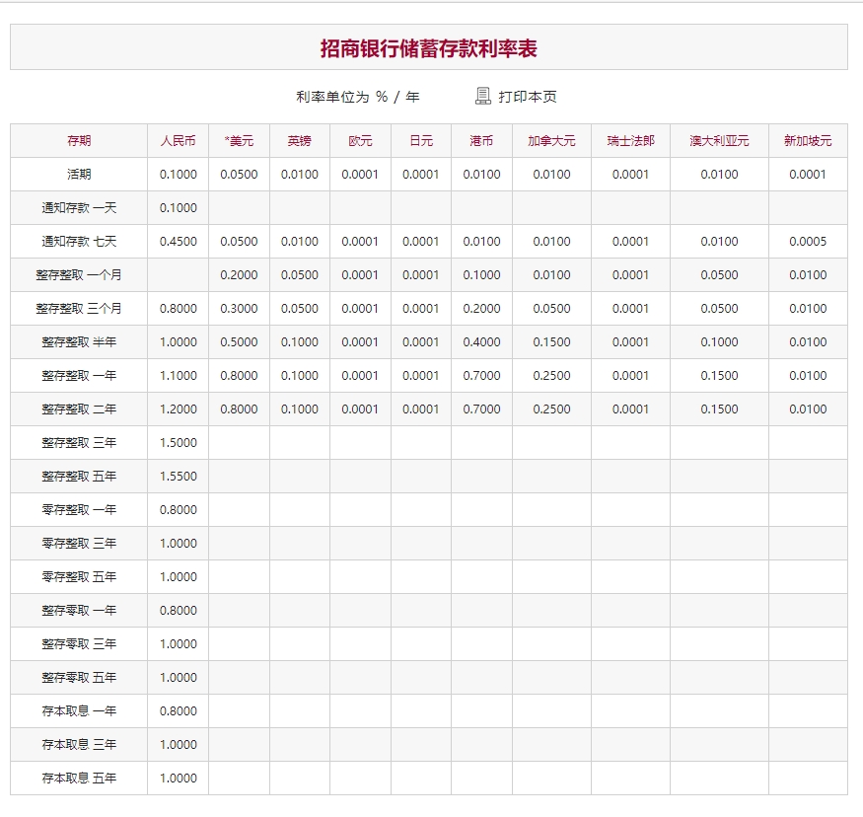863x817 pixels.
Task: Click the 港币 column header
Action: [482, 141]
